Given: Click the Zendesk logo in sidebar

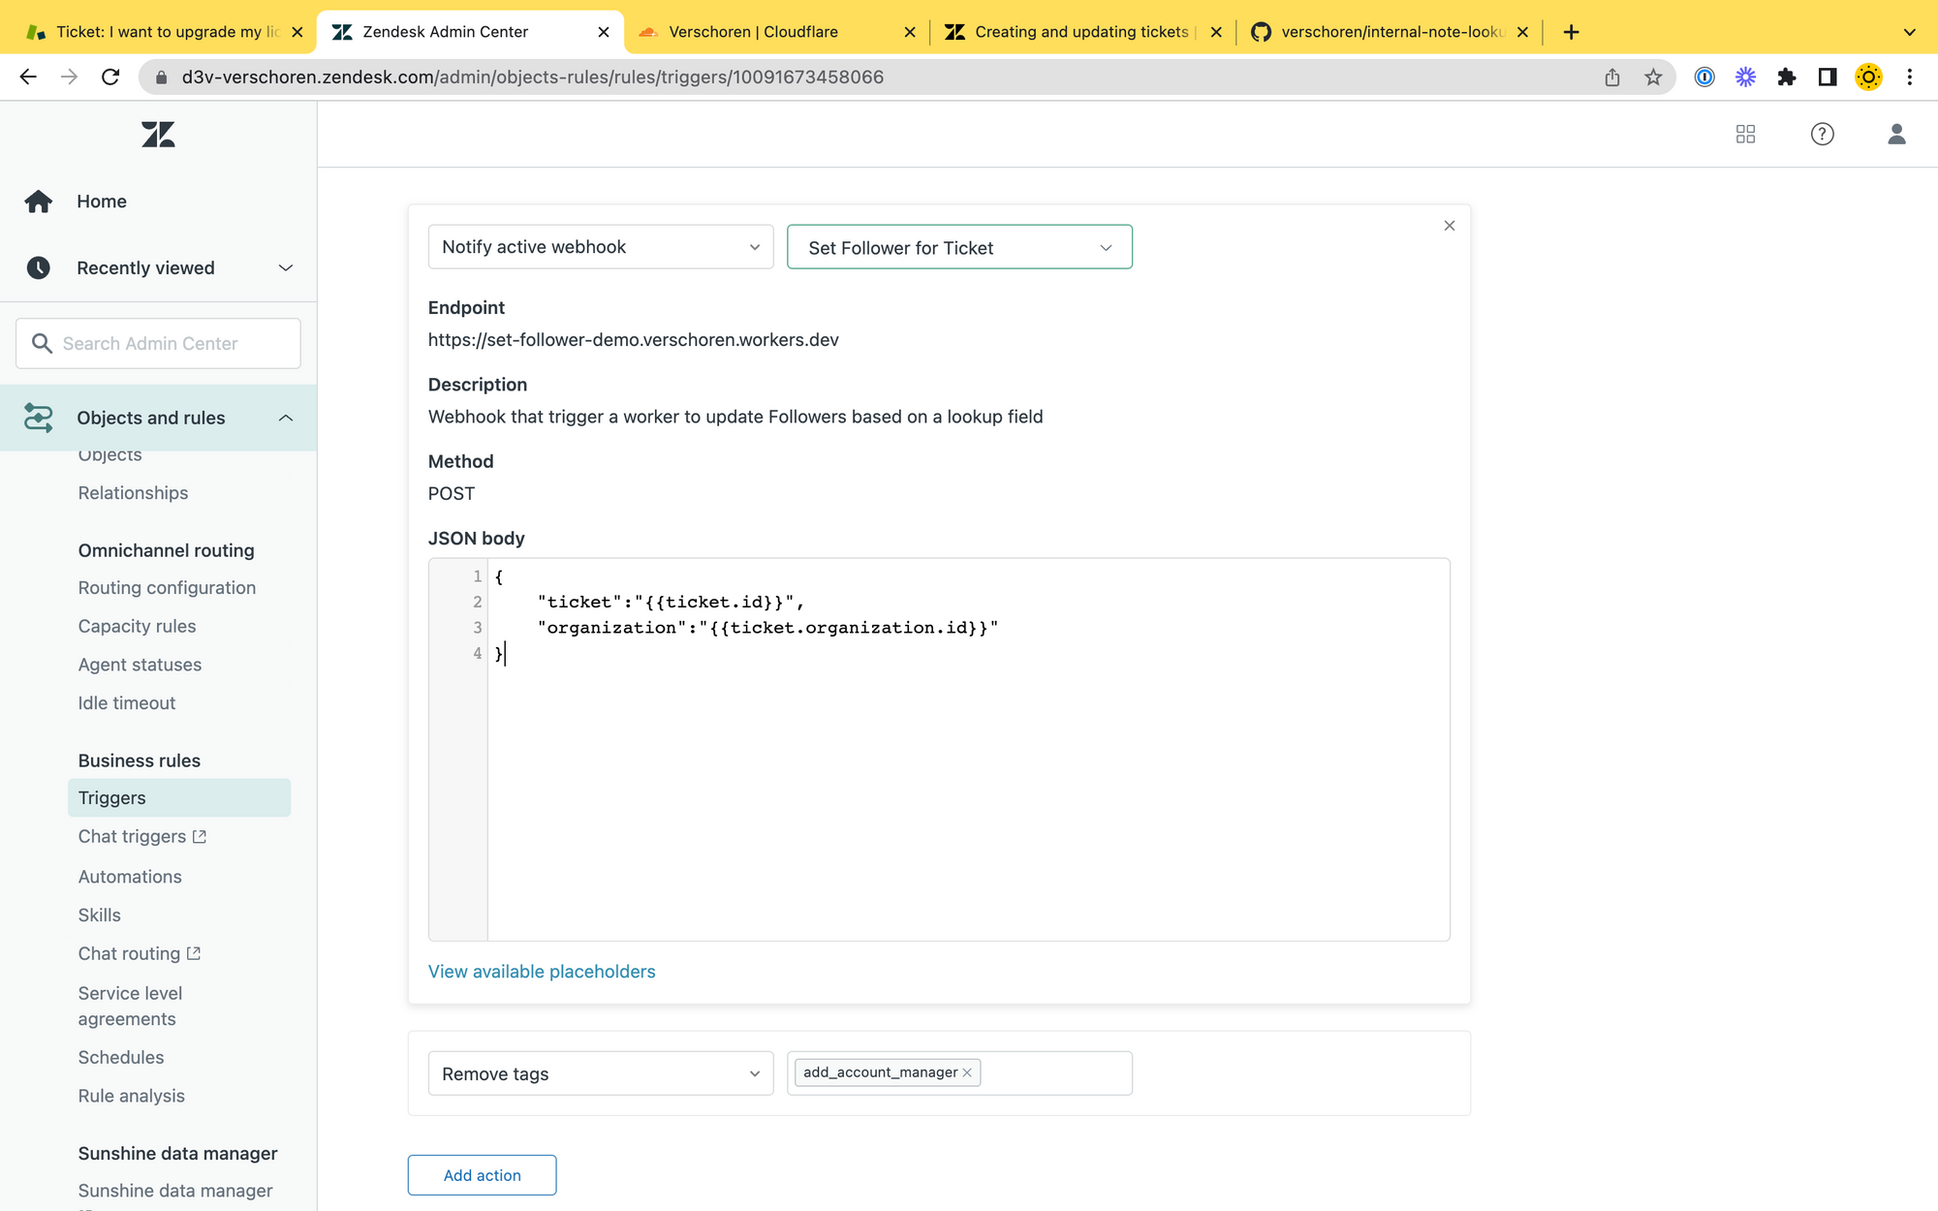Looking at the screenshot, I should coord(158,135).
